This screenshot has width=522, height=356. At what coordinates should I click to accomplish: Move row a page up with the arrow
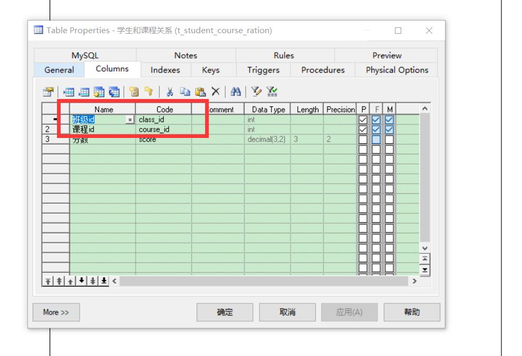(59, 281)
